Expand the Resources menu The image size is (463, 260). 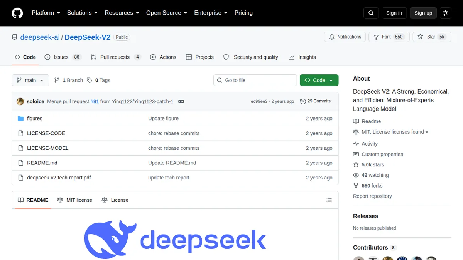(122, 13)
